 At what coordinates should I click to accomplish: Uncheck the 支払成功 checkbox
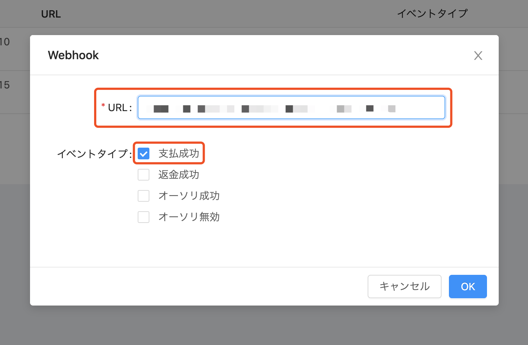144,153
